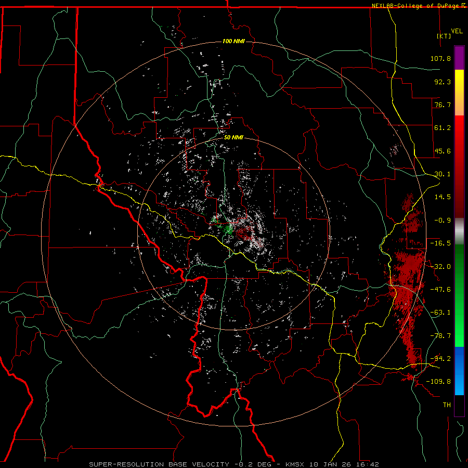Click the 61.2 velocity scale value
Image resolution: width=468 pixels, height=468 pixels.
(x=443, y=128)
